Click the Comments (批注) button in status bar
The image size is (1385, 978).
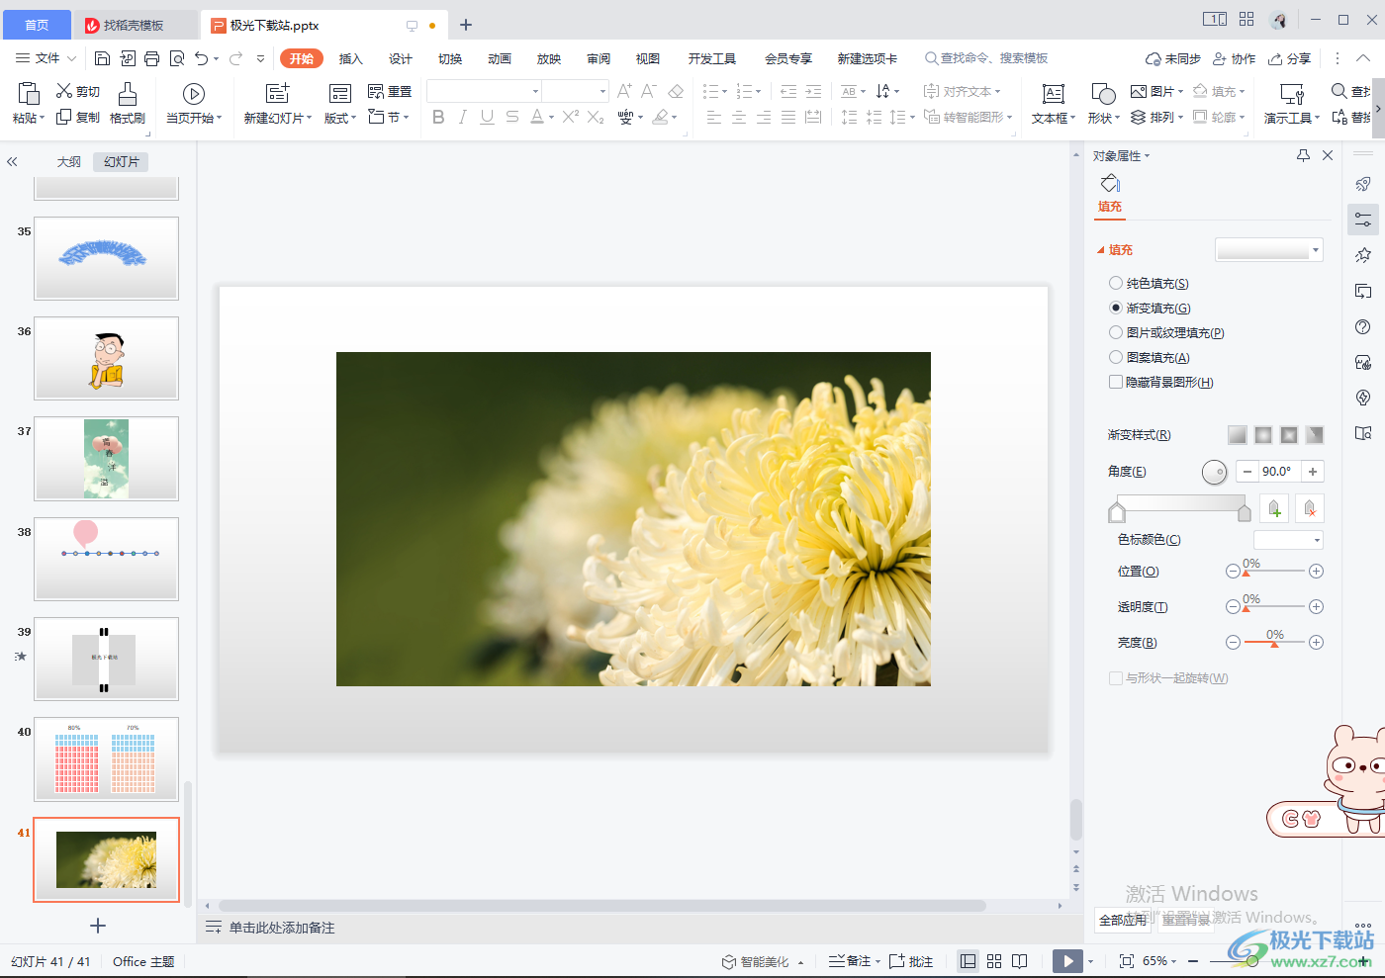(911, 961)
